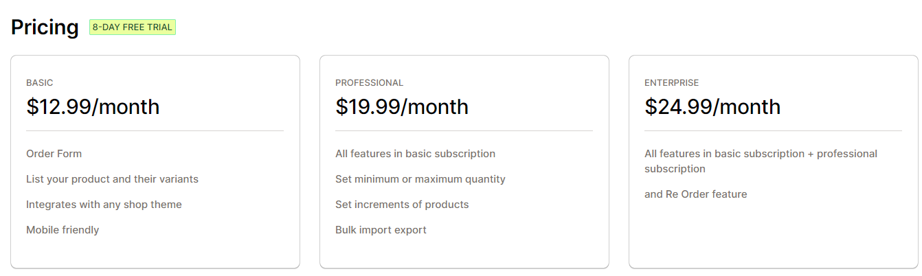This screenshot has height=276, width=922.
Task: Select the Mobile friendly feature line
Action: (x=63, y=230)
